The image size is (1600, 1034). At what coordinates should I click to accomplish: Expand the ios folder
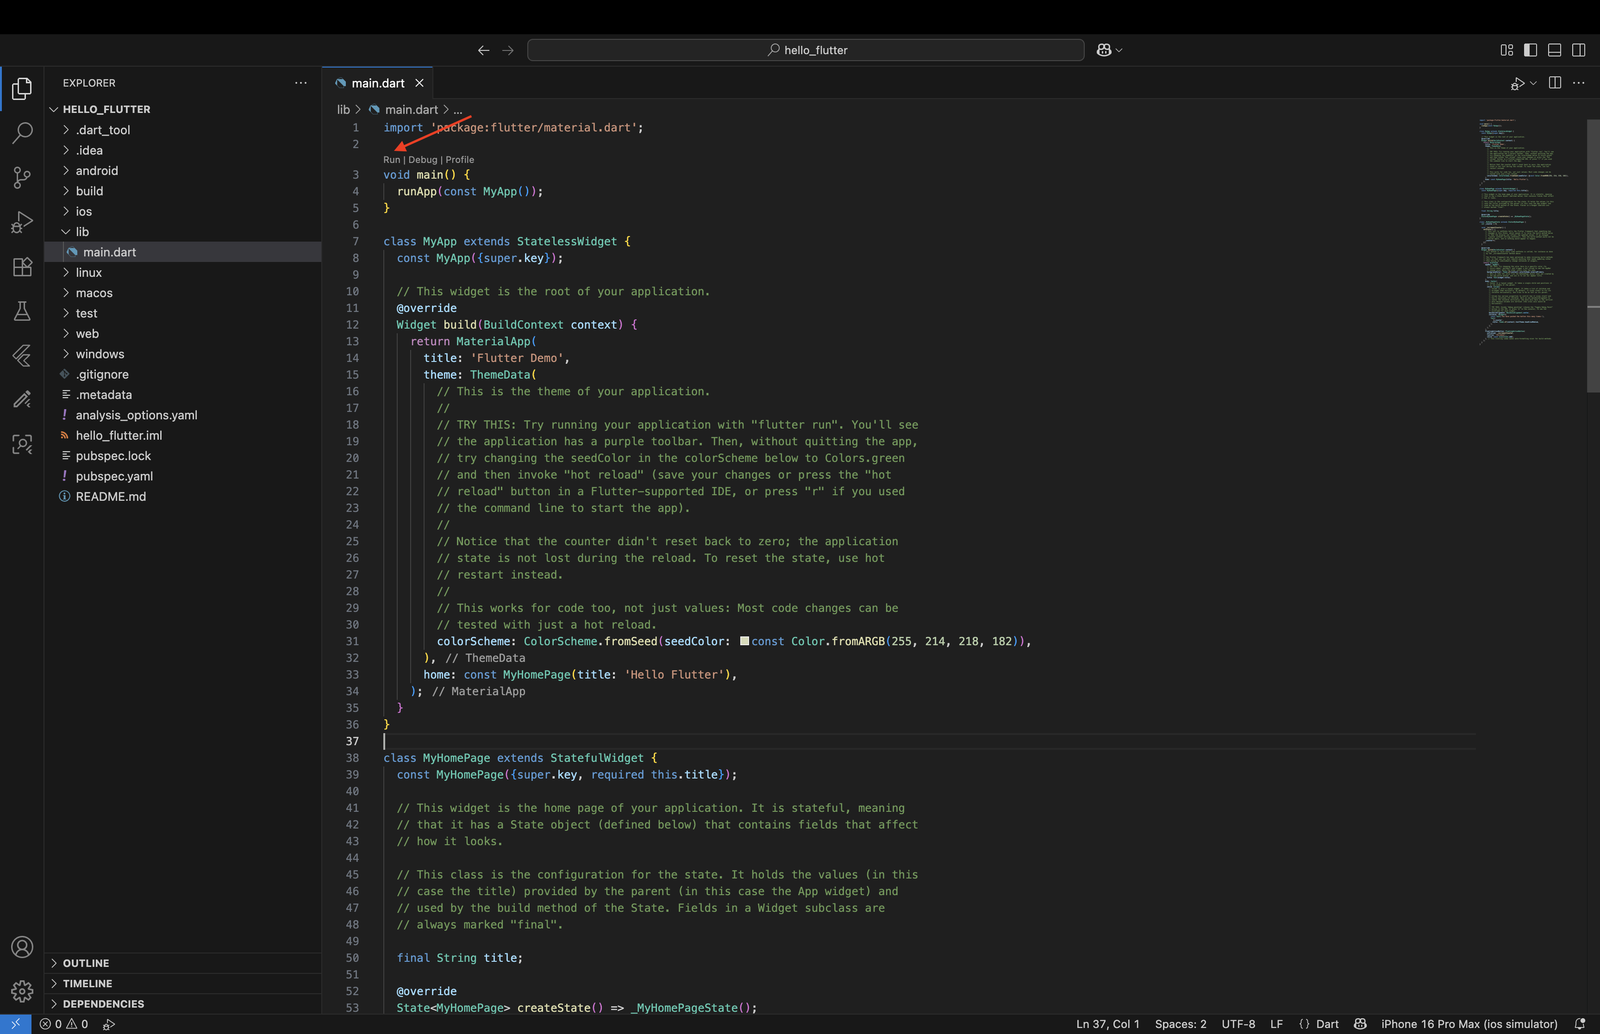[x=182, y=211]
